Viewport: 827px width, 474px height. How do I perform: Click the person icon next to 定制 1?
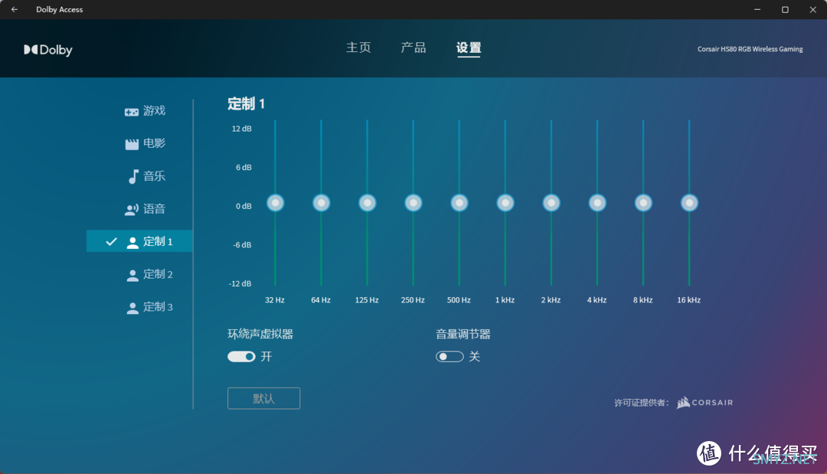pos(132,242)
